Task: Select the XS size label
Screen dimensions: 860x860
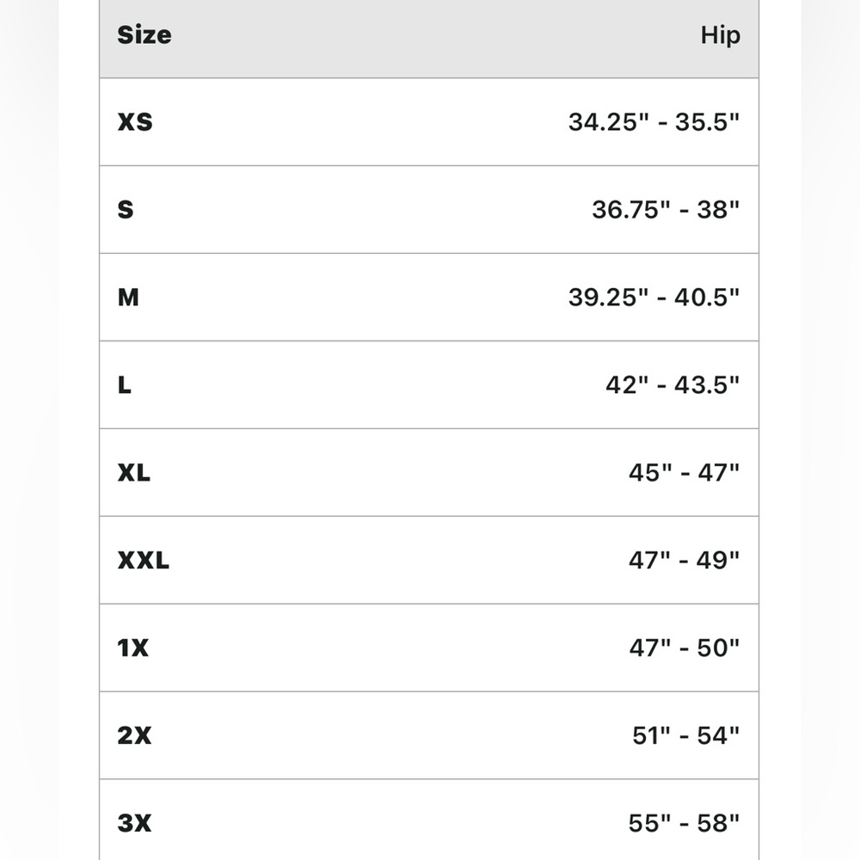Action: coord(135,122)
